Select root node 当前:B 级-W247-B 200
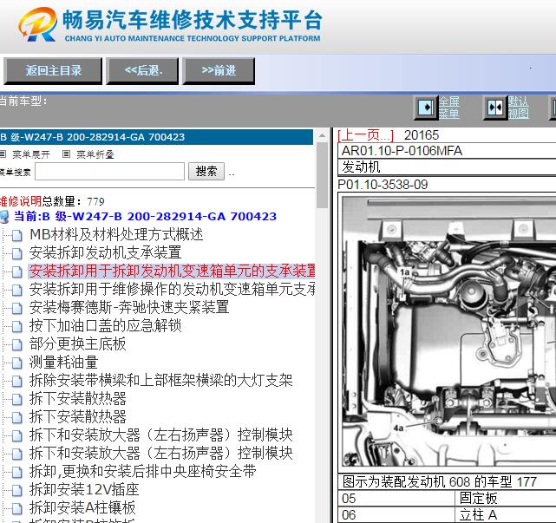Viewport: 556px width, 523px height. [145, 216]
